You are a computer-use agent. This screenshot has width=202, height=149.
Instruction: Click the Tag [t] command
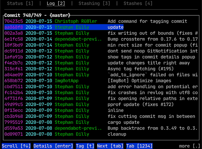85,146
